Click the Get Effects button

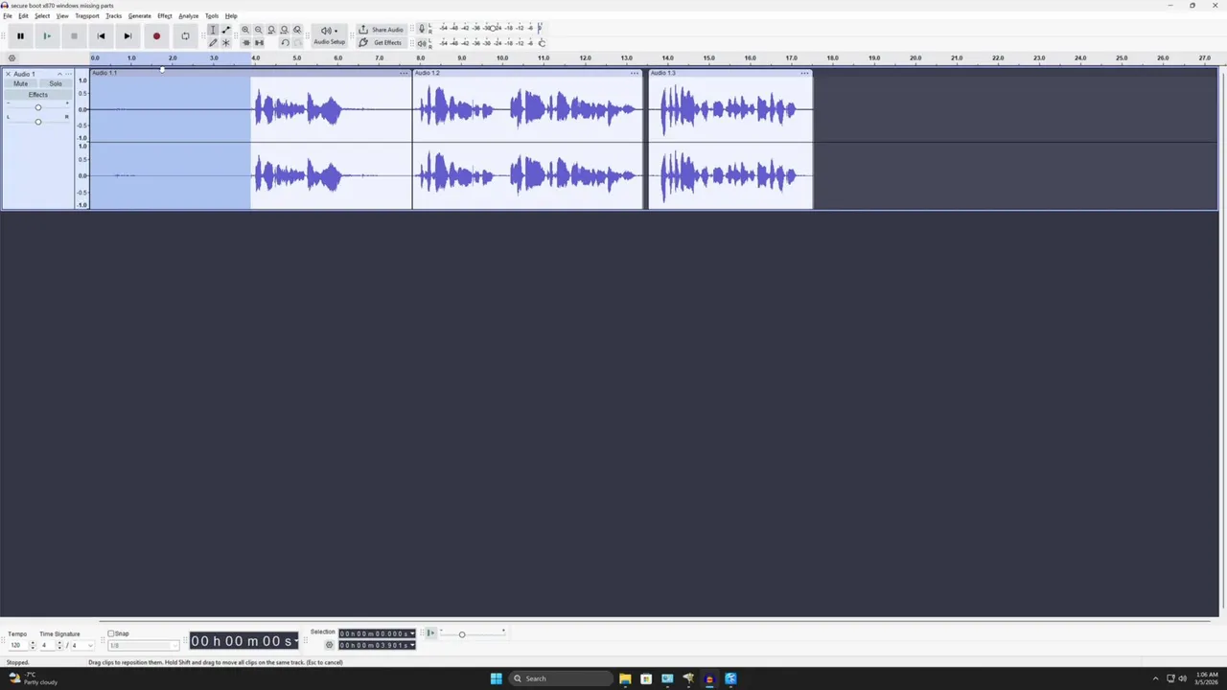click(381, 42)
